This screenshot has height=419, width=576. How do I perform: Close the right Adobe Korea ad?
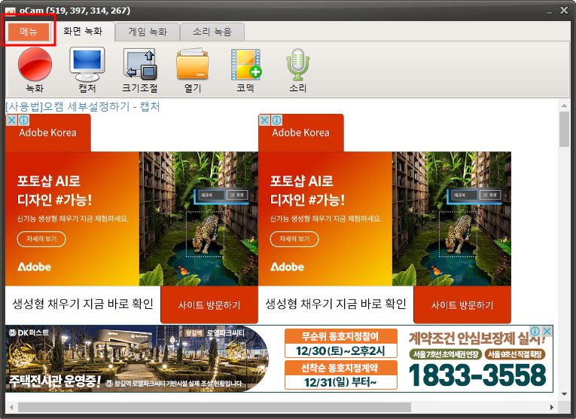click(264, 120)
